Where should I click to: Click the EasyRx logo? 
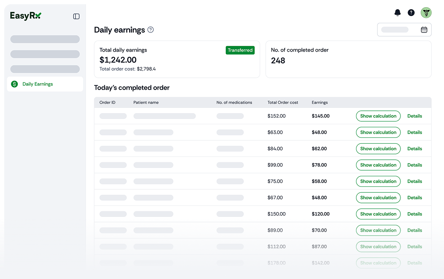(26, 16)
